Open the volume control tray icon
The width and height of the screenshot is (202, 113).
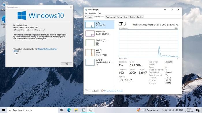click(177, 110)
